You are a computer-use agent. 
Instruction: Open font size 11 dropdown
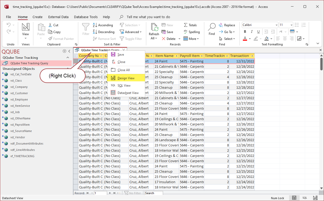coord(291,25)
